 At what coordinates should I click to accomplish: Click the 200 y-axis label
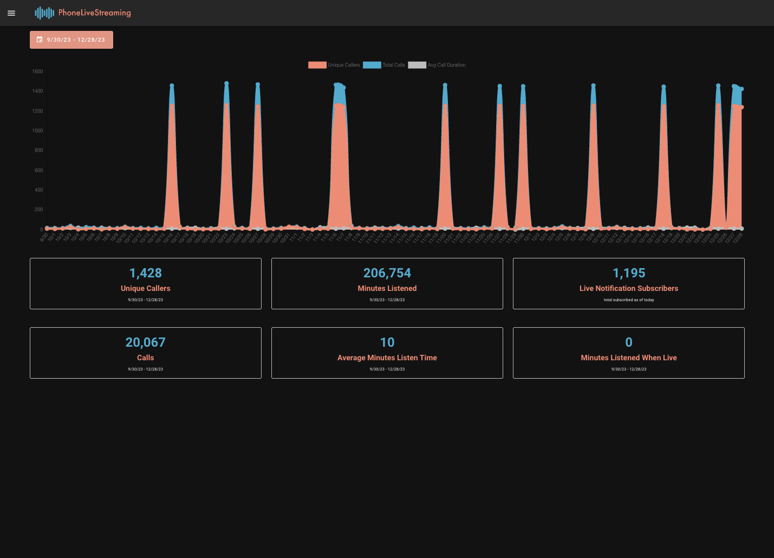pyautogui.click(x=38, y=210)
